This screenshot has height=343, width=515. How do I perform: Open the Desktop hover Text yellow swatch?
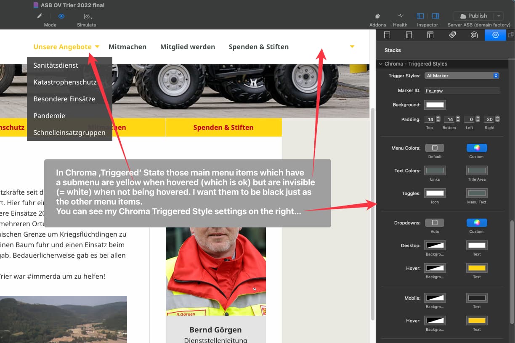pyautogui.click(x=477, y=268)
